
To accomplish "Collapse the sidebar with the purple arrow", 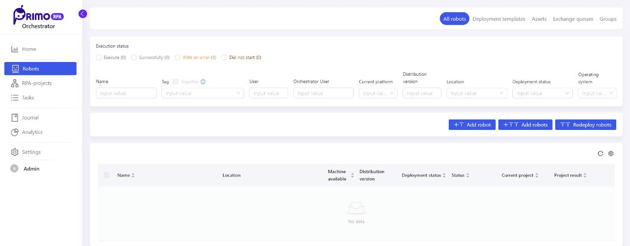I will [x=83, y=14].
